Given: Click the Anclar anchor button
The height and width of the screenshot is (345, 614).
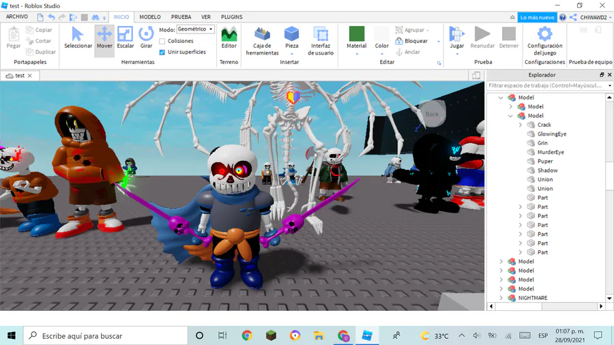Looking at the screenshot, I should click(x=408, y=52).
